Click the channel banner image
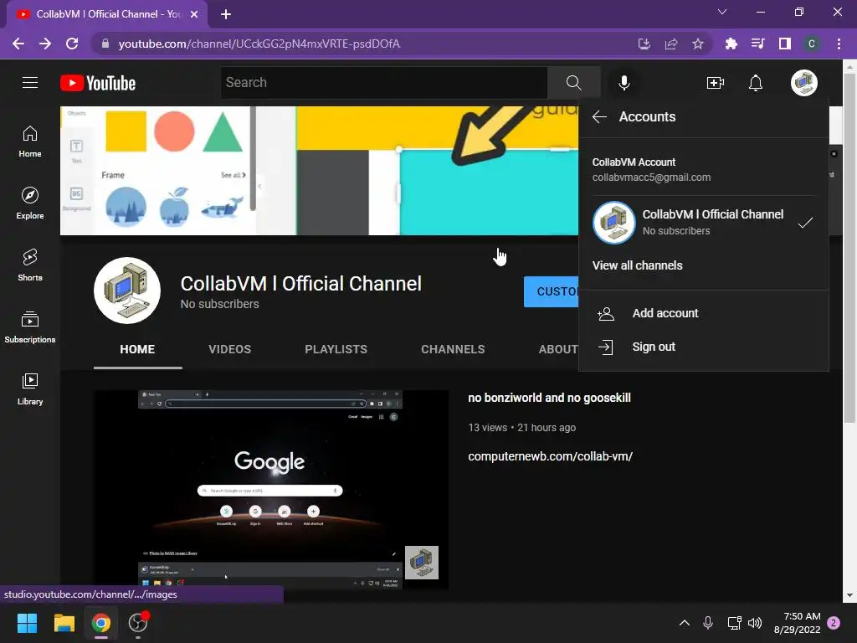The height and width of the screenshot is (643, 857). tap(319, 171)
